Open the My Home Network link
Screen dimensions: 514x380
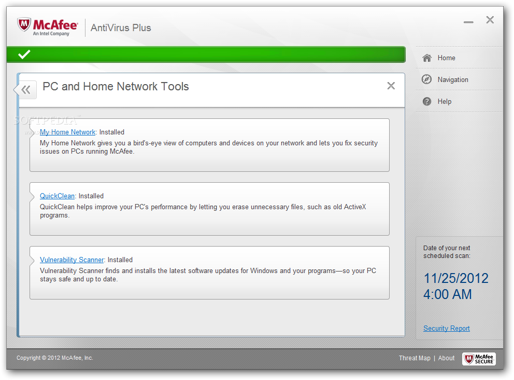[x=67, y=132]
